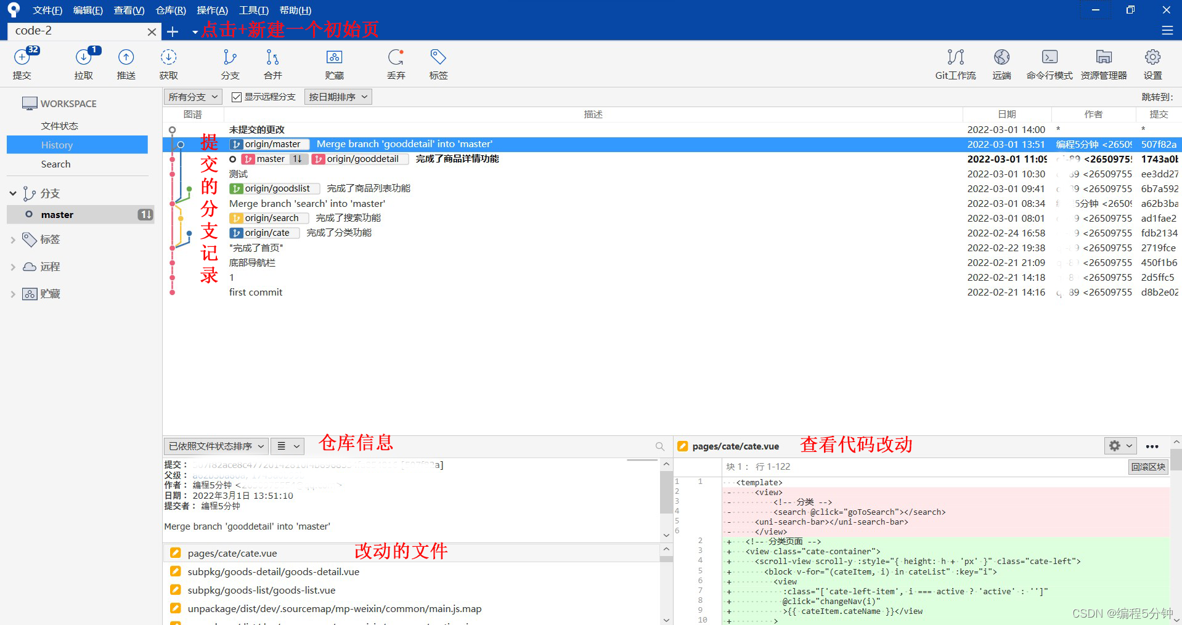Click the 获取 (Fetch) toolbar icon
This screenshot has height=625, width=1182.
click(169, 63)
